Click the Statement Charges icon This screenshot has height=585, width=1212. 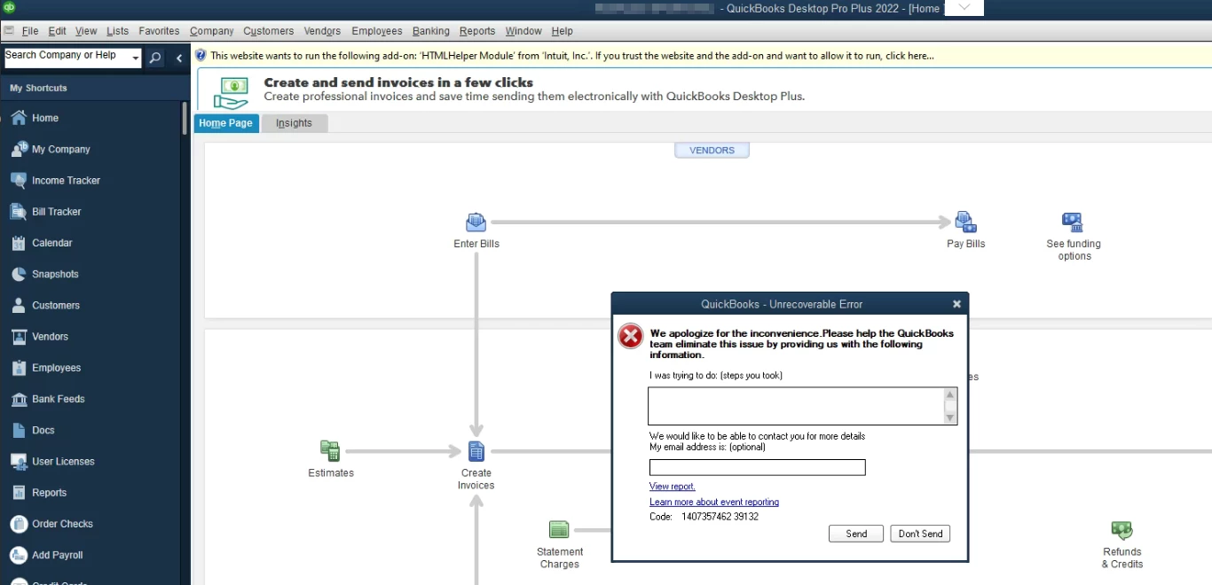[x=559, y=530]
